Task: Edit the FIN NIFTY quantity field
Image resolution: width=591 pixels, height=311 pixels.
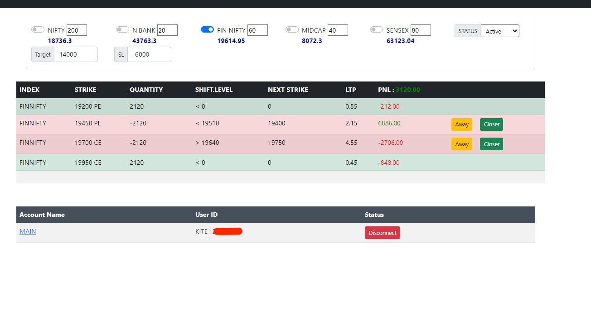Action: (257, 30)
